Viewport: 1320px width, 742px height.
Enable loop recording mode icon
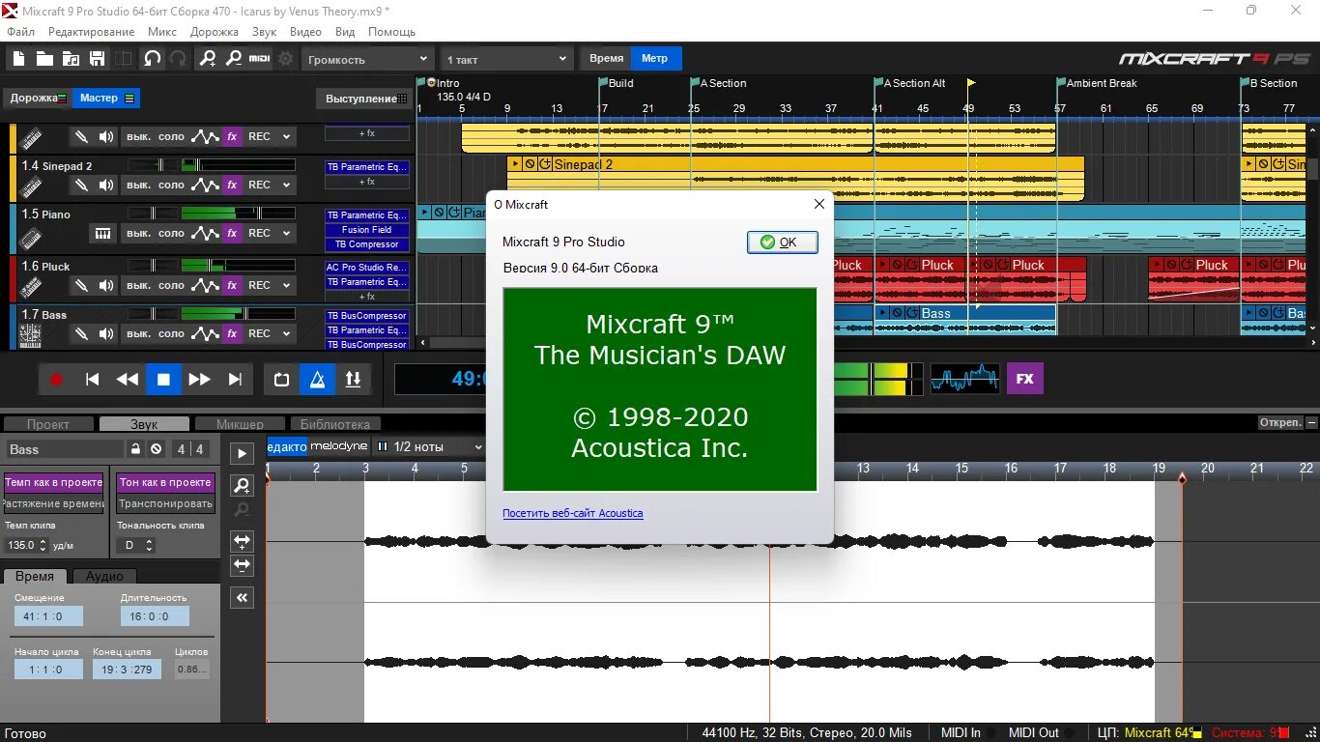280,379
